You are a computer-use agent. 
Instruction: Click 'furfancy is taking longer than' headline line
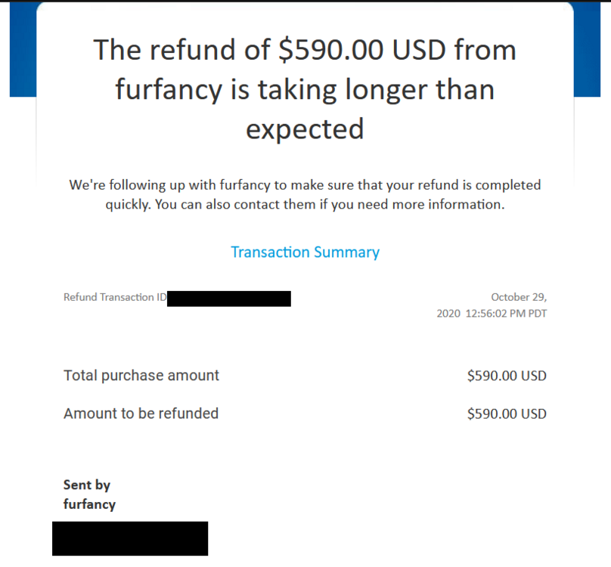click(305, 90)
